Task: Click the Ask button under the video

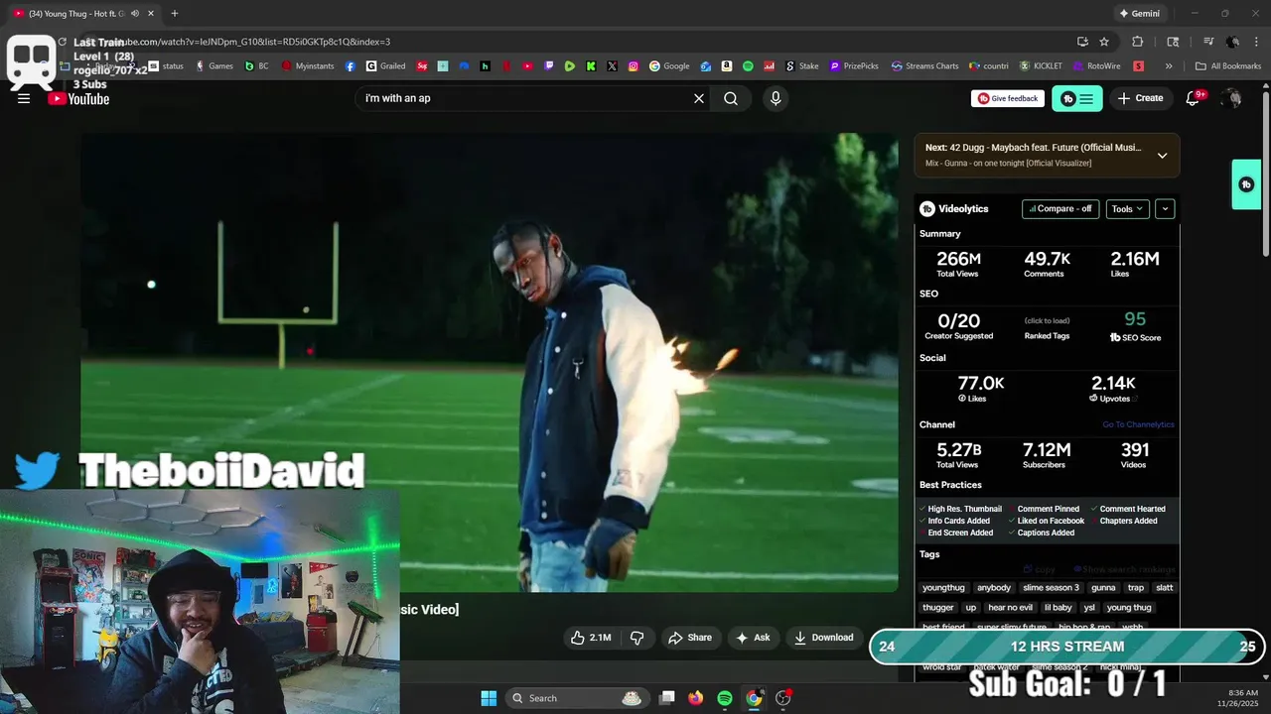Action: click(753, 638)
